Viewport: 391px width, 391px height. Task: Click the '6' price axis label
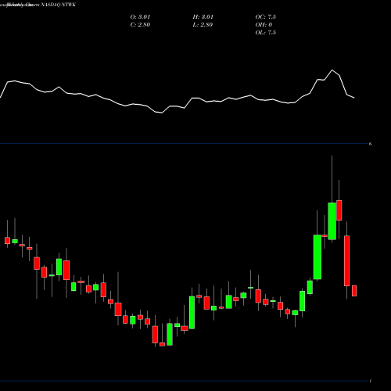click(x=370, y=144)
